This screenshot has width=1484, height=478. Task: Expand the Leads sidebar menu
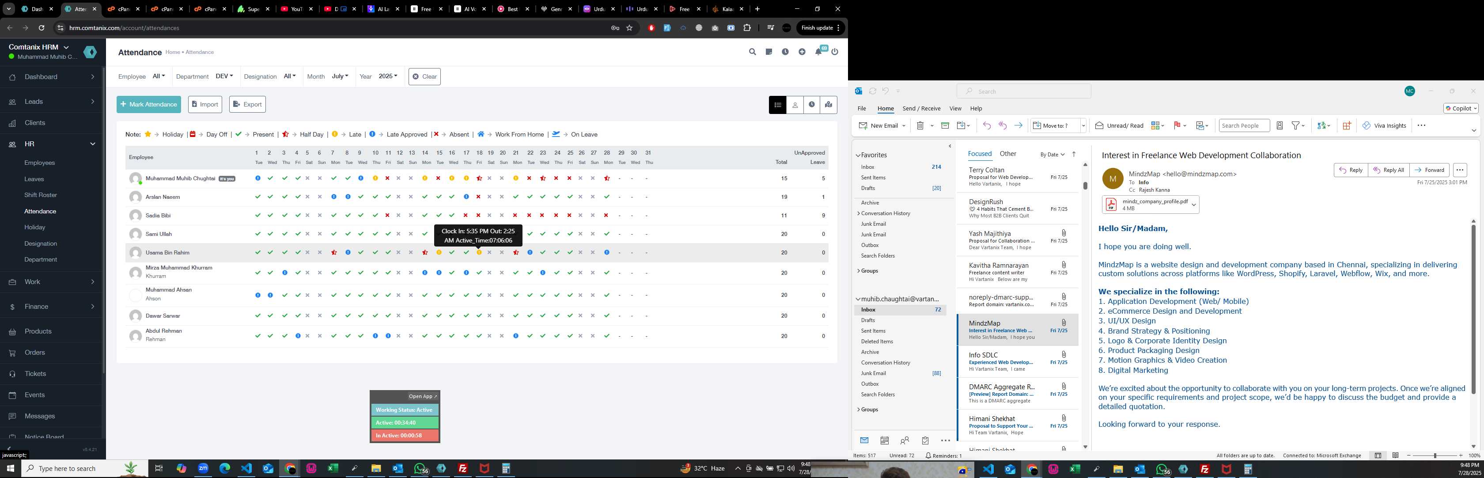click(52, 101)
